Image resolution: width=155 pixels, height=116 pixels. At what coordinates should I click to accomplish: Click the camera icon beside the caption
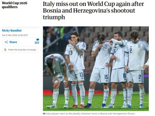tap(44, 114)
